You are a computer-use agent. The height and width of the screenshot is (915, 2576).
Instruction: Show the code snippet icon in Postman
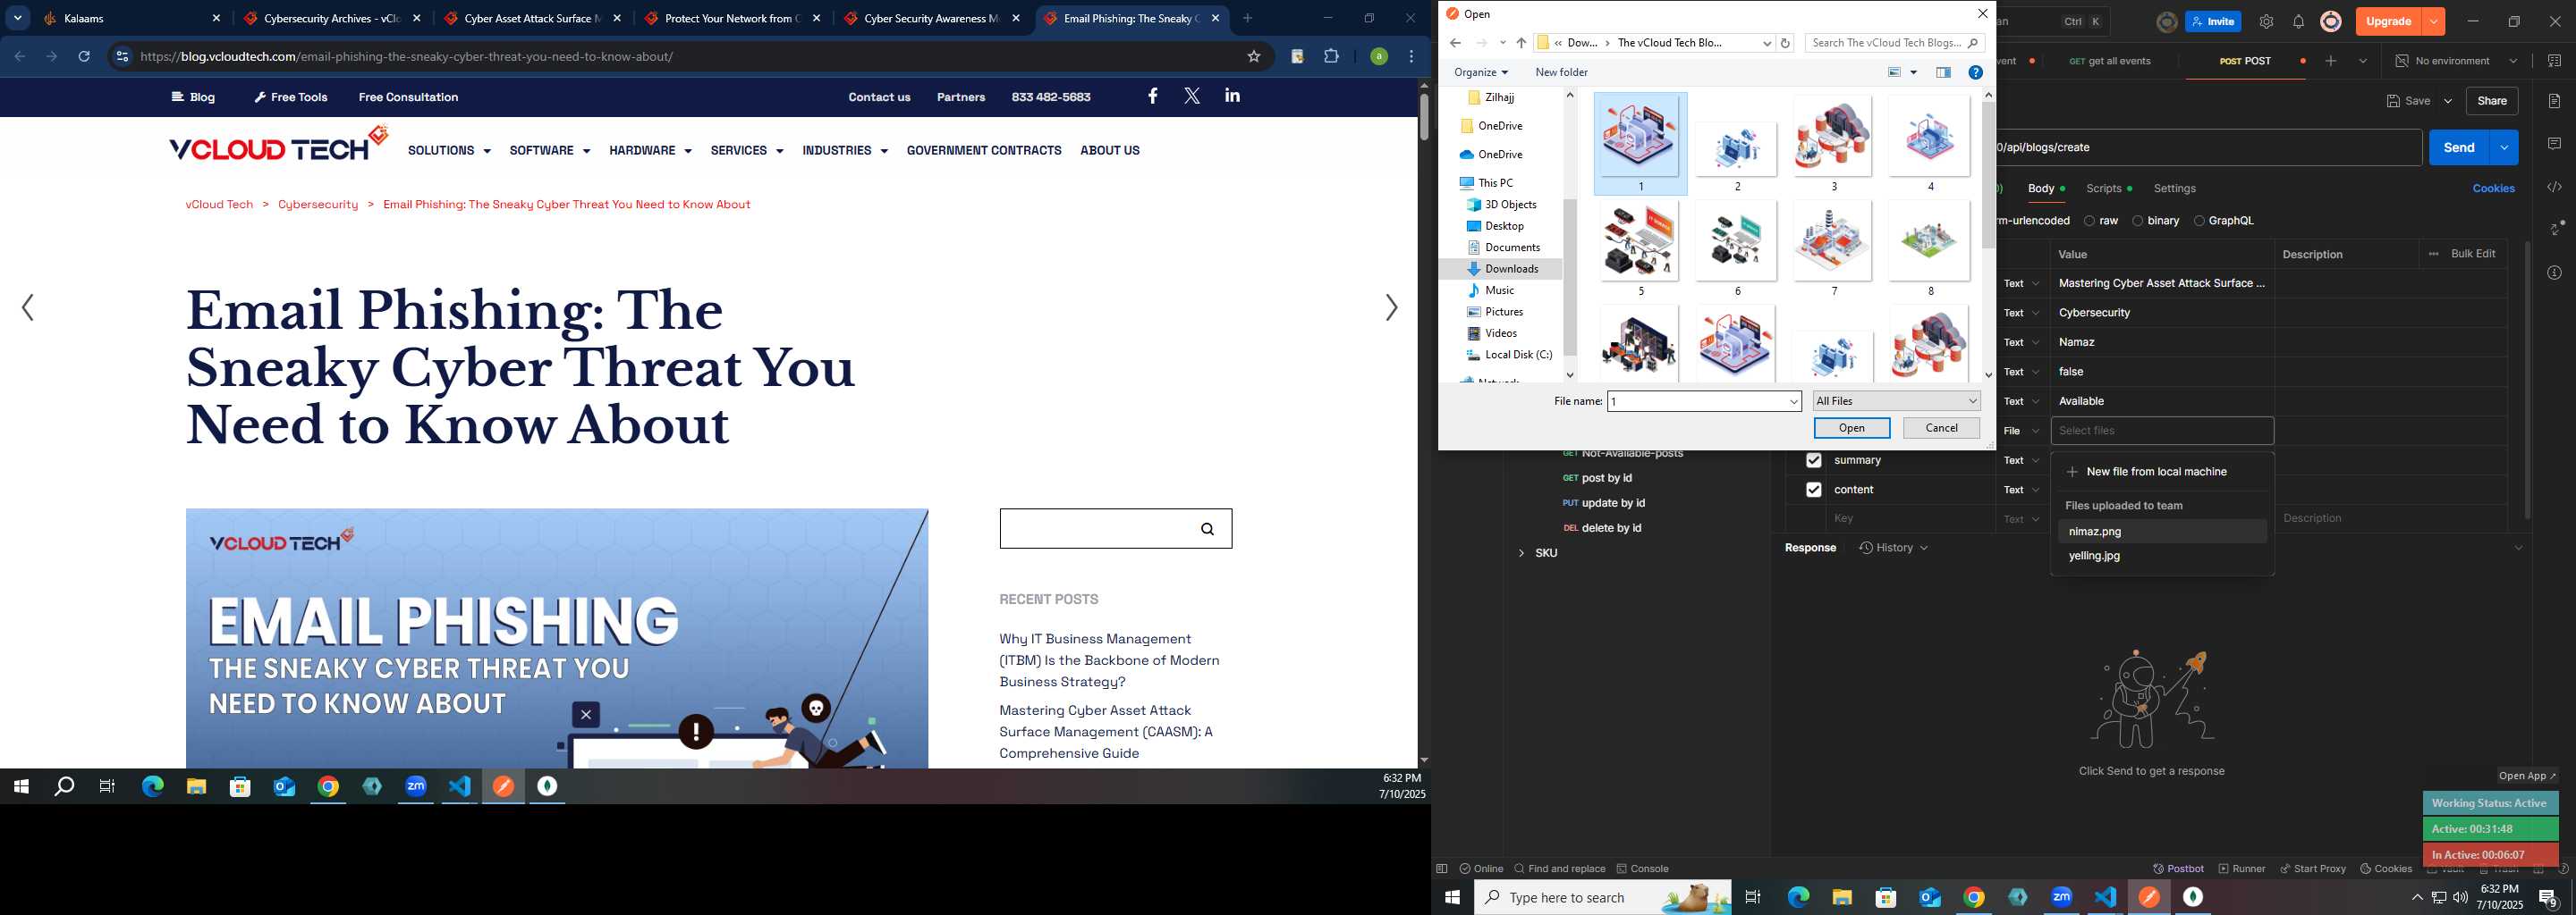(2554, 187)
